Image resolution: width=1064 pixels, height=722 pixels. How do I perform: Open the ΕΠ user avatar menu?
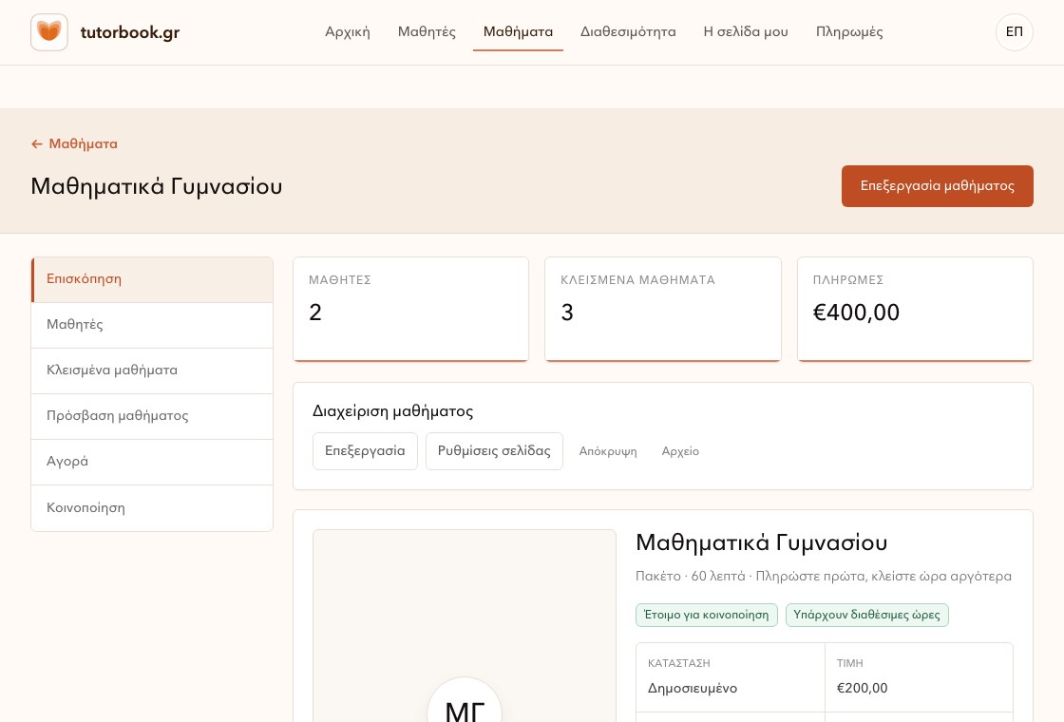[x=1014, y=32]
